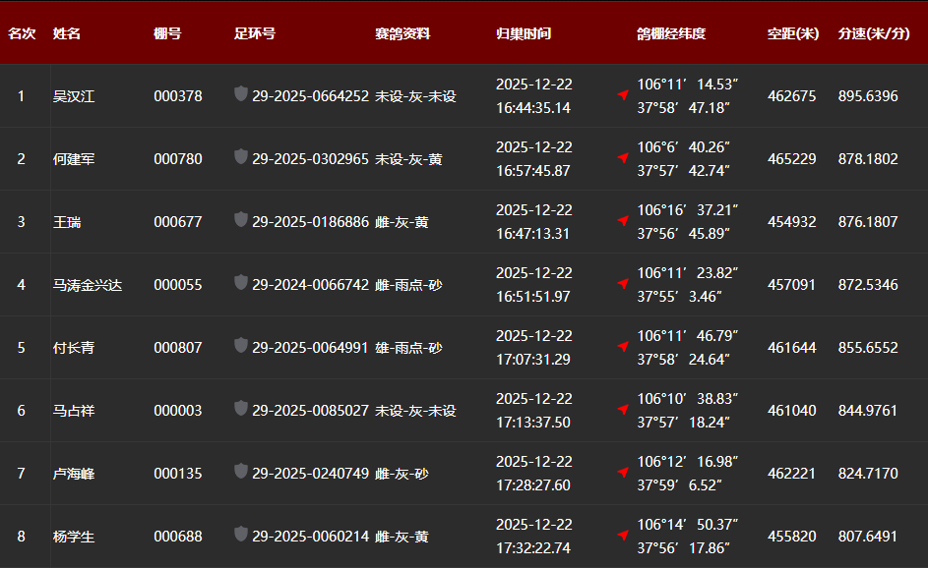Click red location arrow in 王瑞's row
This screenshot has width=928, height=568.
pyautogui.click(x=622, y=220)
